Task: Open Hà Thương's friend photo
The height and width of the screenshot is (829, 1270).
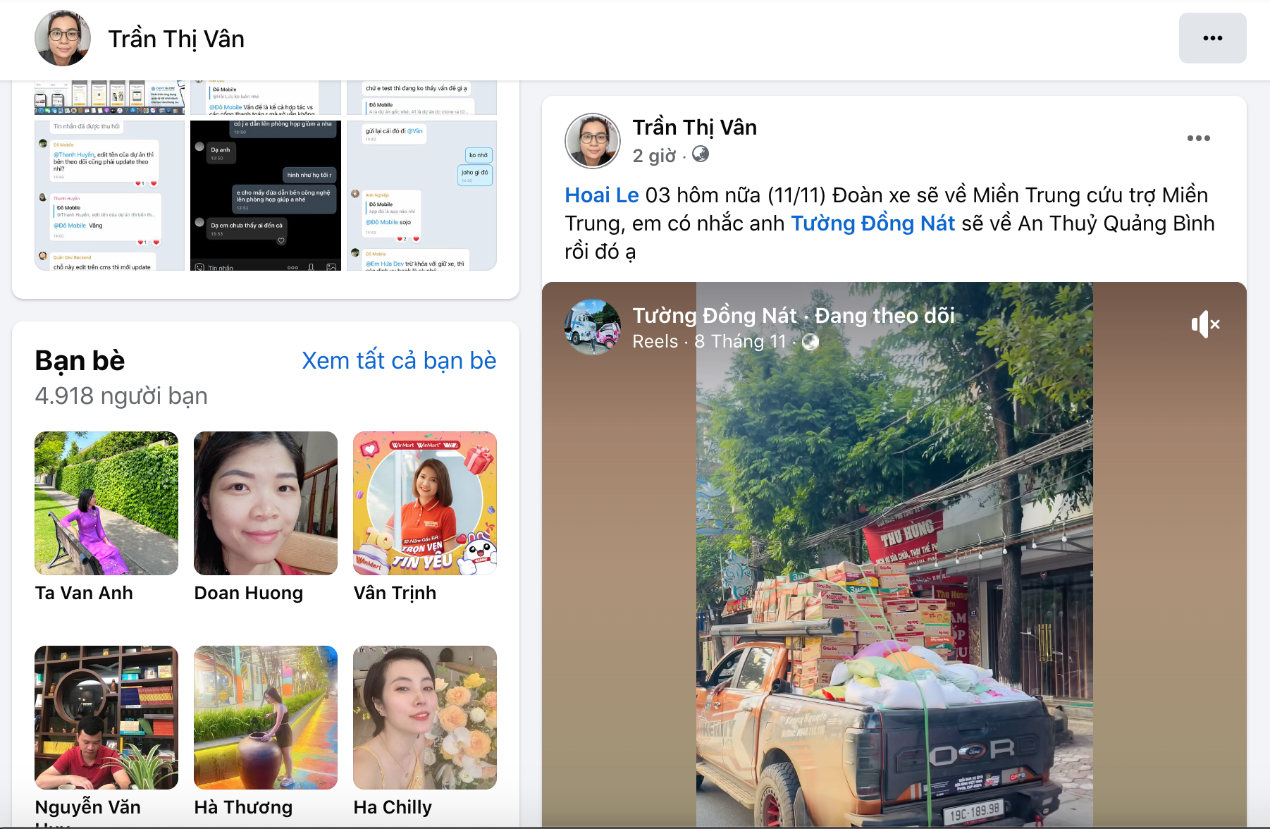Action: point(266,718)
